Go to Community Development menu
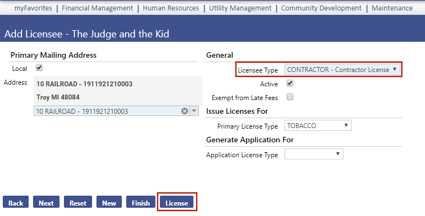The height and width of the screenshot is (216, 425). pyautogui.click(x=321, y=8)
